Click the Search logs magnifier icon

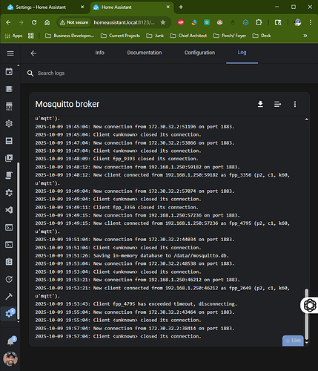tap(30, 73)
